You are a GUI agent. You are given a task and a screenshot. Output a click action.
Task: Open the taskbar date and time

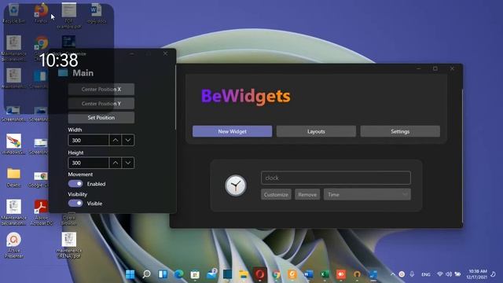pyautogui.click(x=477, y=274)
